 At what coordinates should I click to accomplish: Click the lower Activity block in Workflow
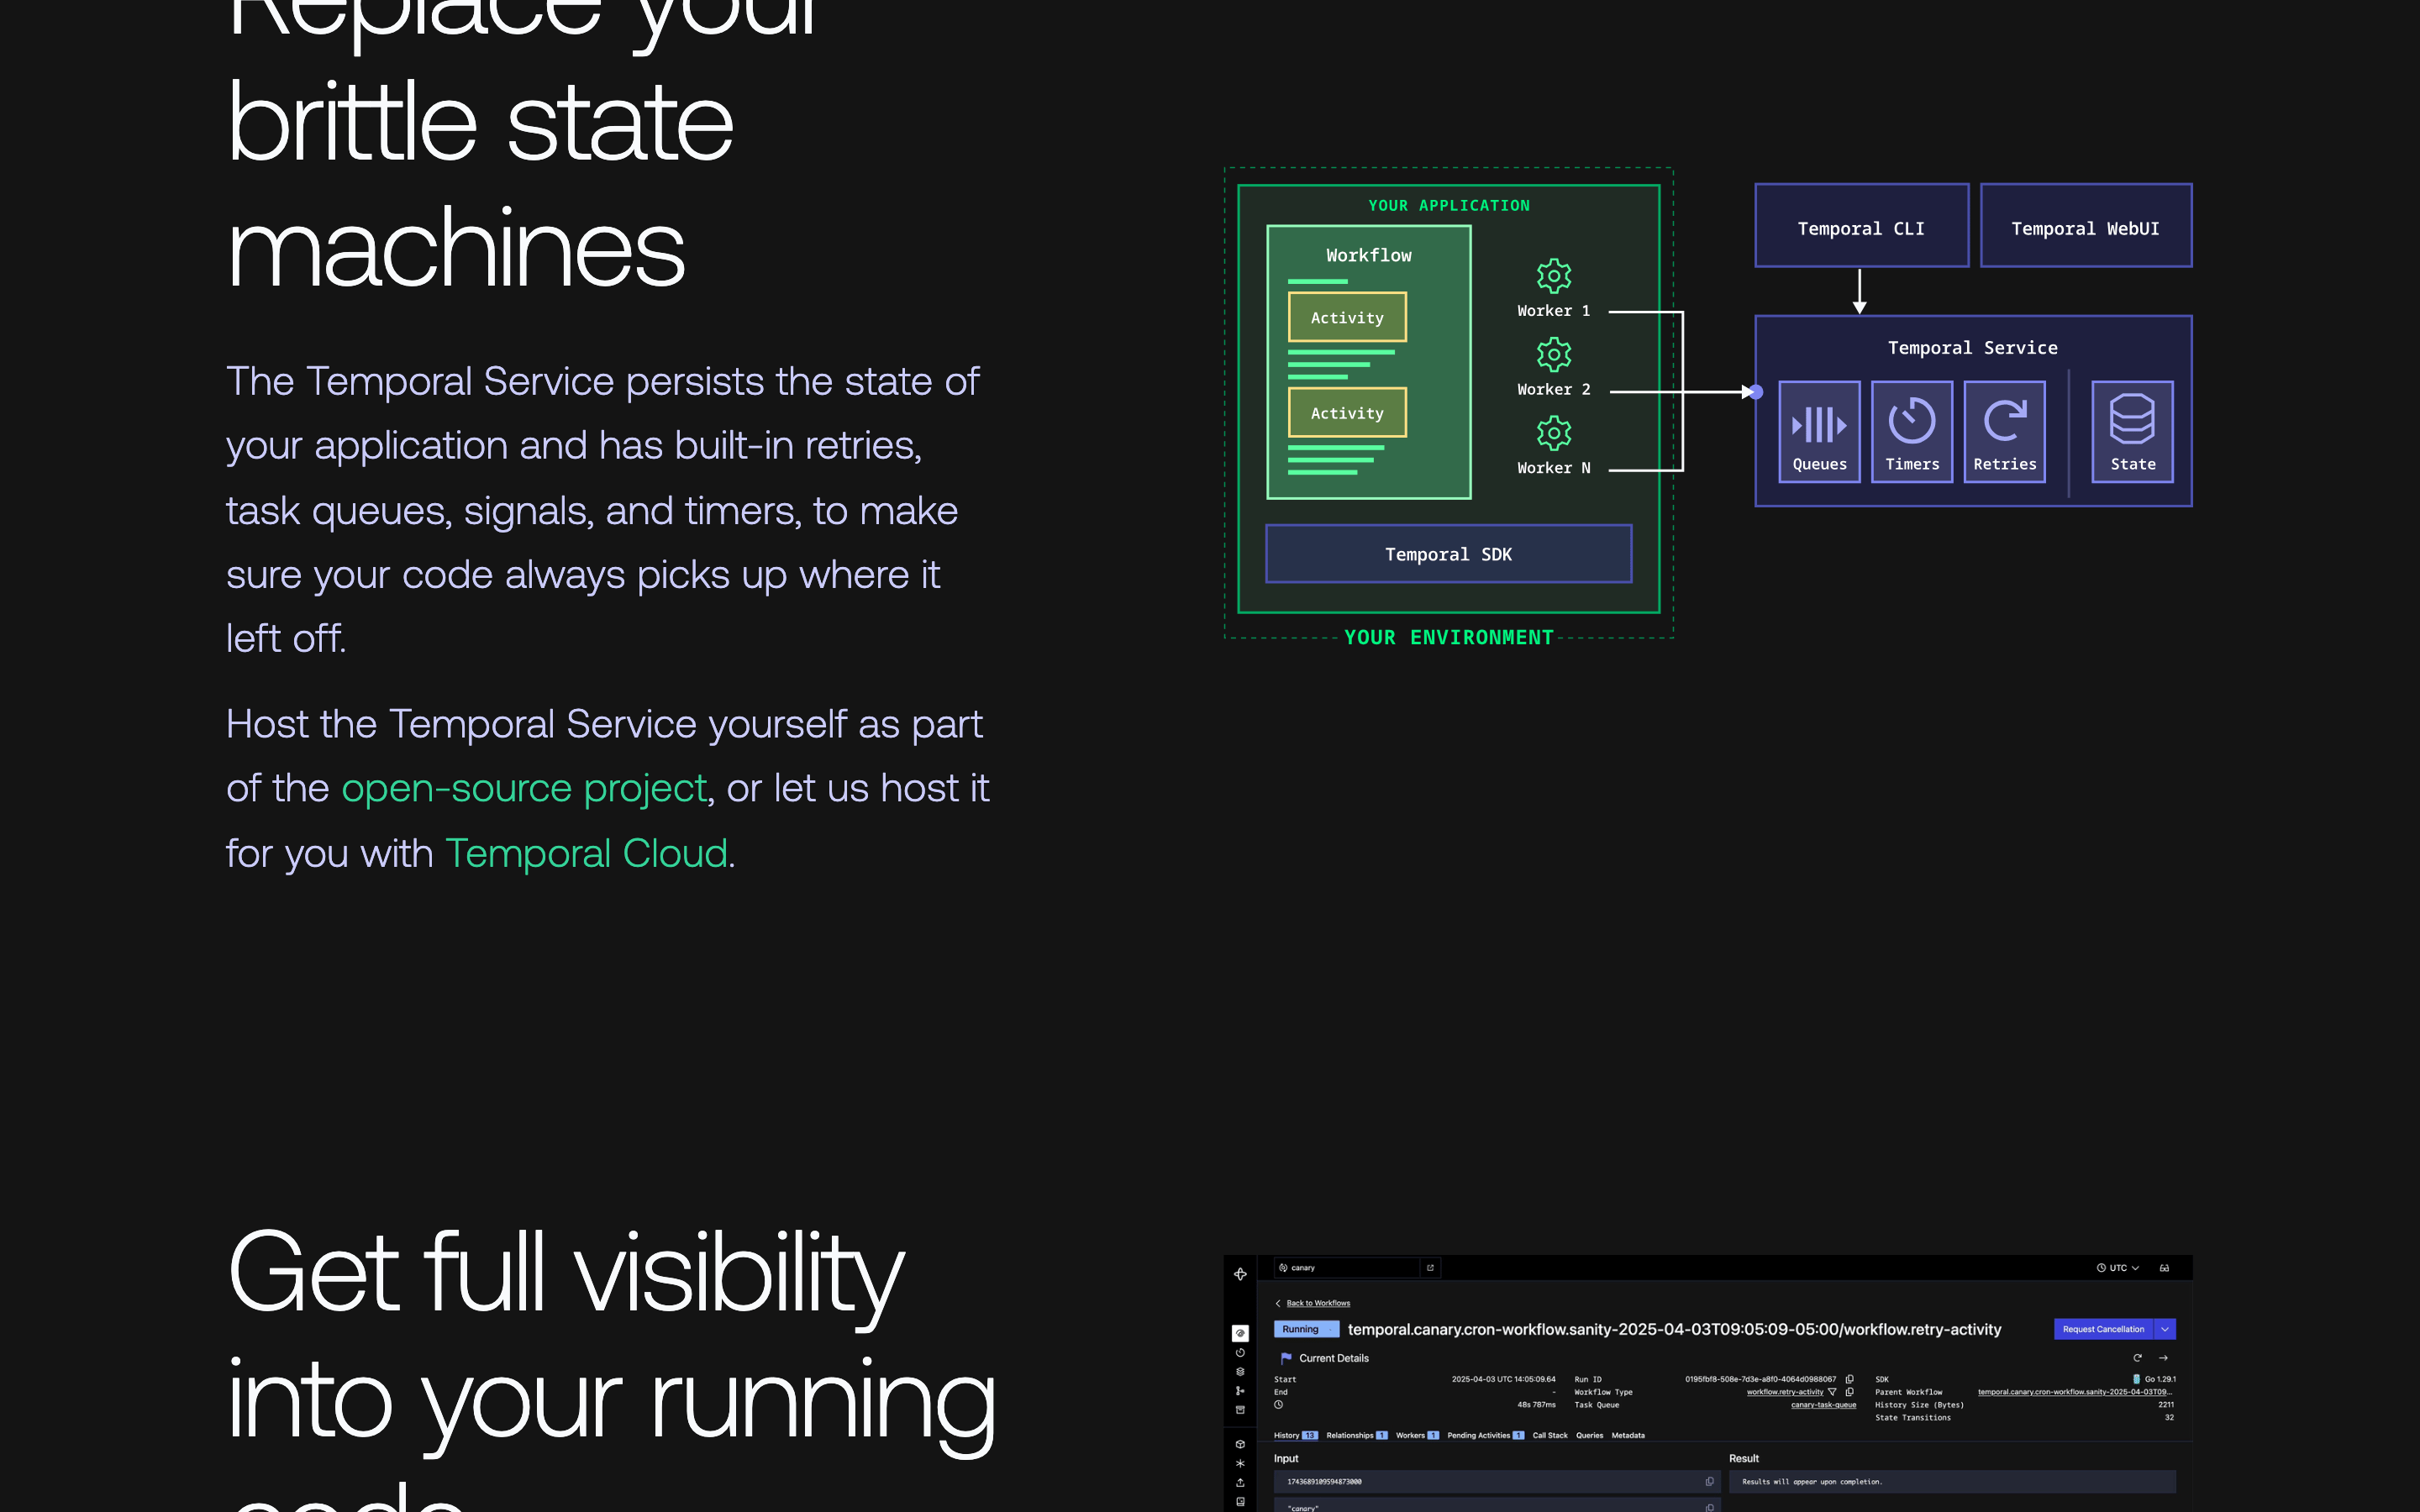pyautogui.click(x=1347, y=412)
